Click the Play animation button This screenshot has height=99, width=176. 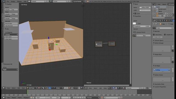tap(80, 98)
